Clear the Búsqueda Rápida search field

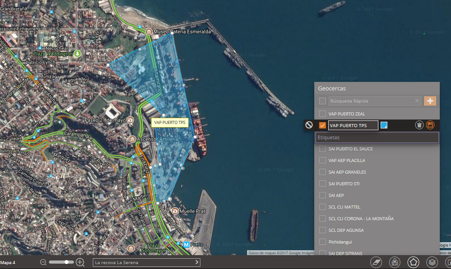pos(417,100)
